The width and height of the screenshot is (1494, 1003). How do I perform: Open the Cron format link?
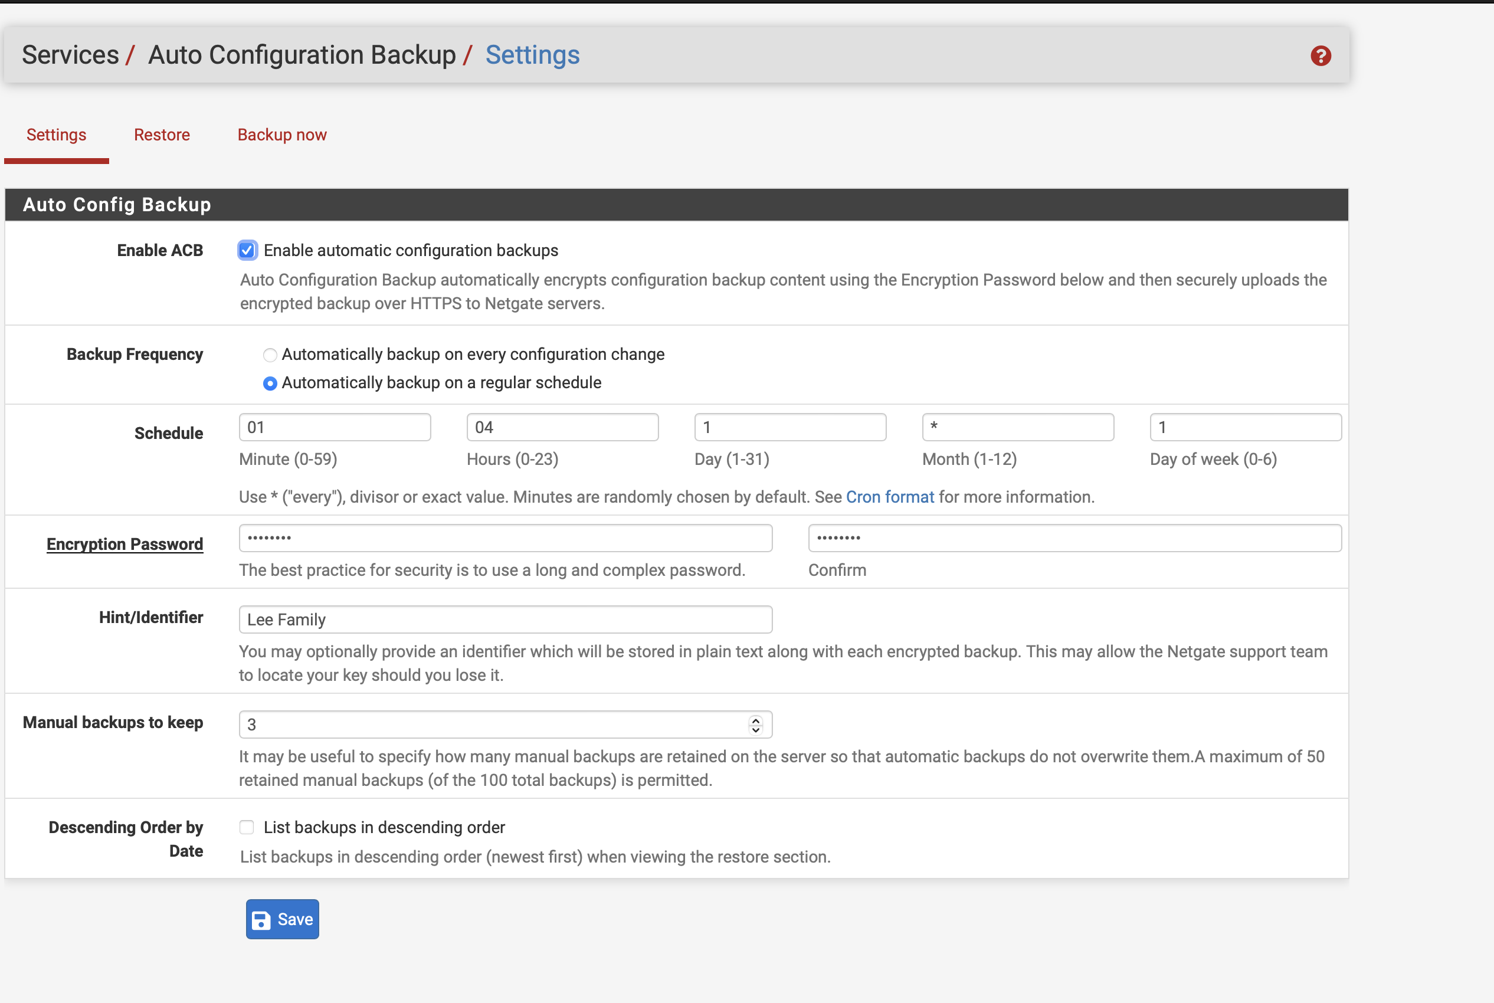point(890,497)
